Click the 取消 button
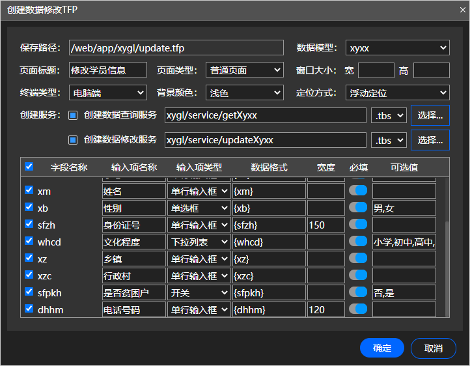Image resolution: width=470 pixels, height=366 pixels. pyautogui.click(x=434, y=348)
